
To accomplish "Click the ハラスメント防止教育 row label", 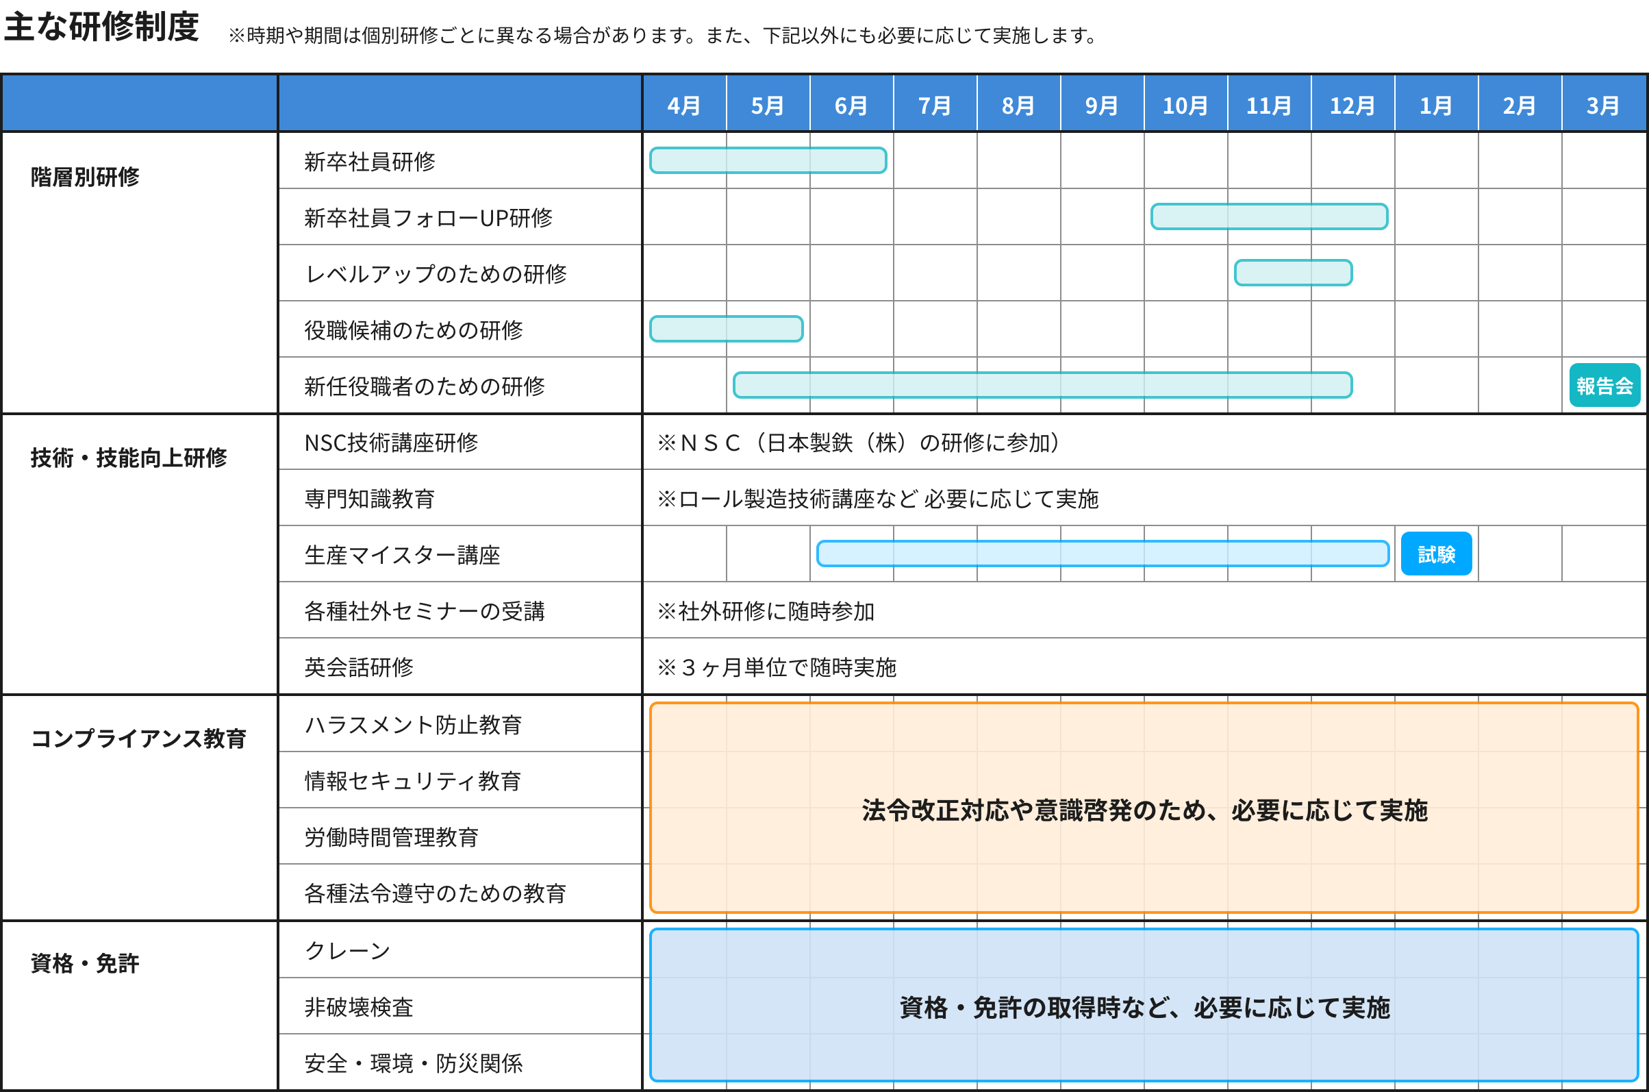I will [414, 724].
